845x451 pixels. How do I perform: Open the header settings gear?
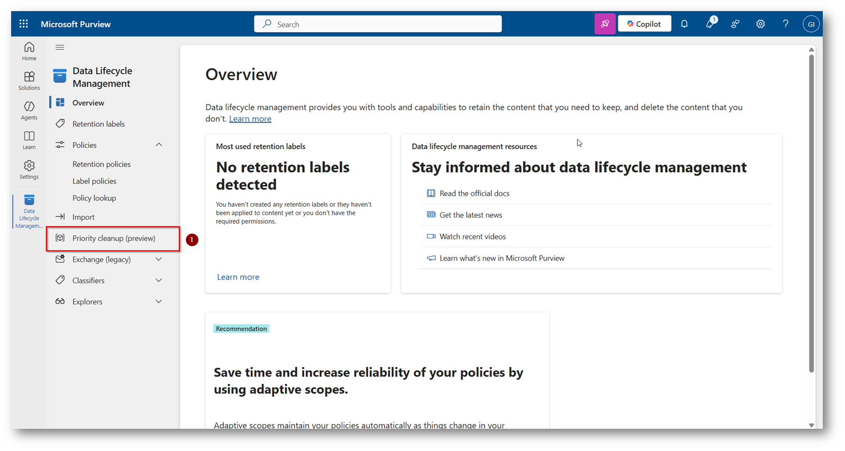pos(760,24)
